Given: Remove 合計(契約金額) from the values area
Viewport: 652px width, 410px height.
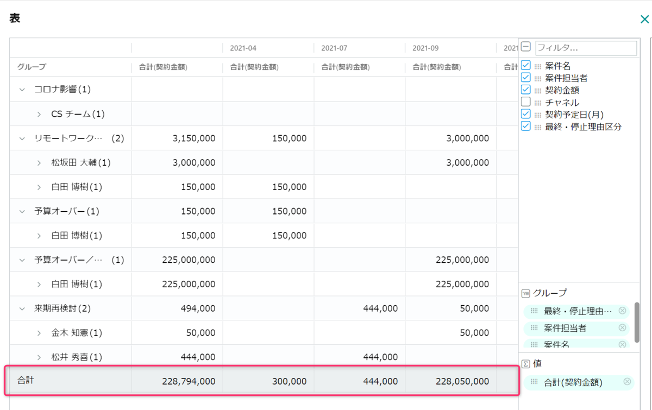Looking at the screenshot, I should point(627,382).
